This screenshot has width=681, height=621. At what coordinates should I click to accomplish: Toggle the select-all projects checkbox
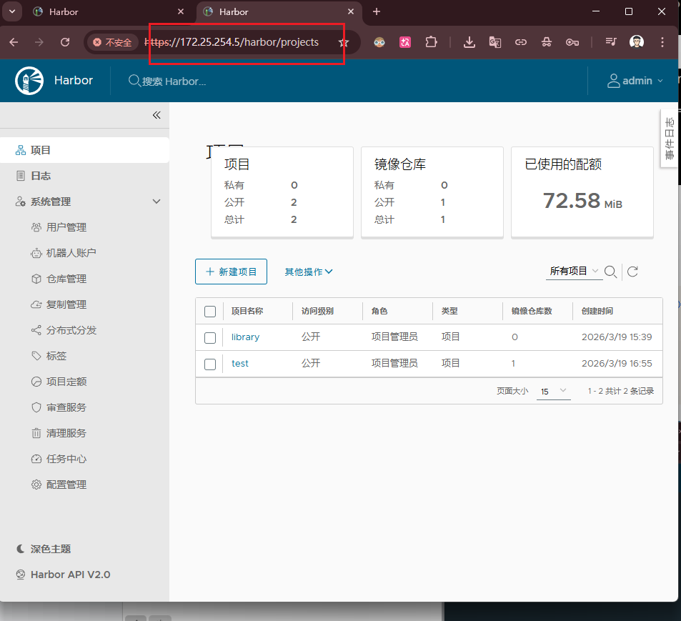pyautogui.click(x=210, y=312)
